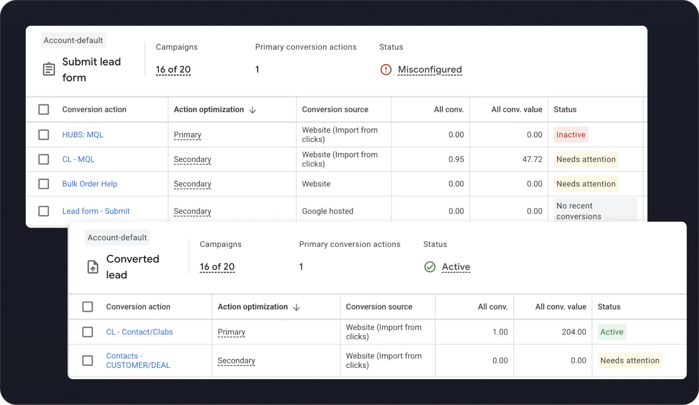
Task: Sort by Status column in Submit lead form table
Action: tap(565, 110)
